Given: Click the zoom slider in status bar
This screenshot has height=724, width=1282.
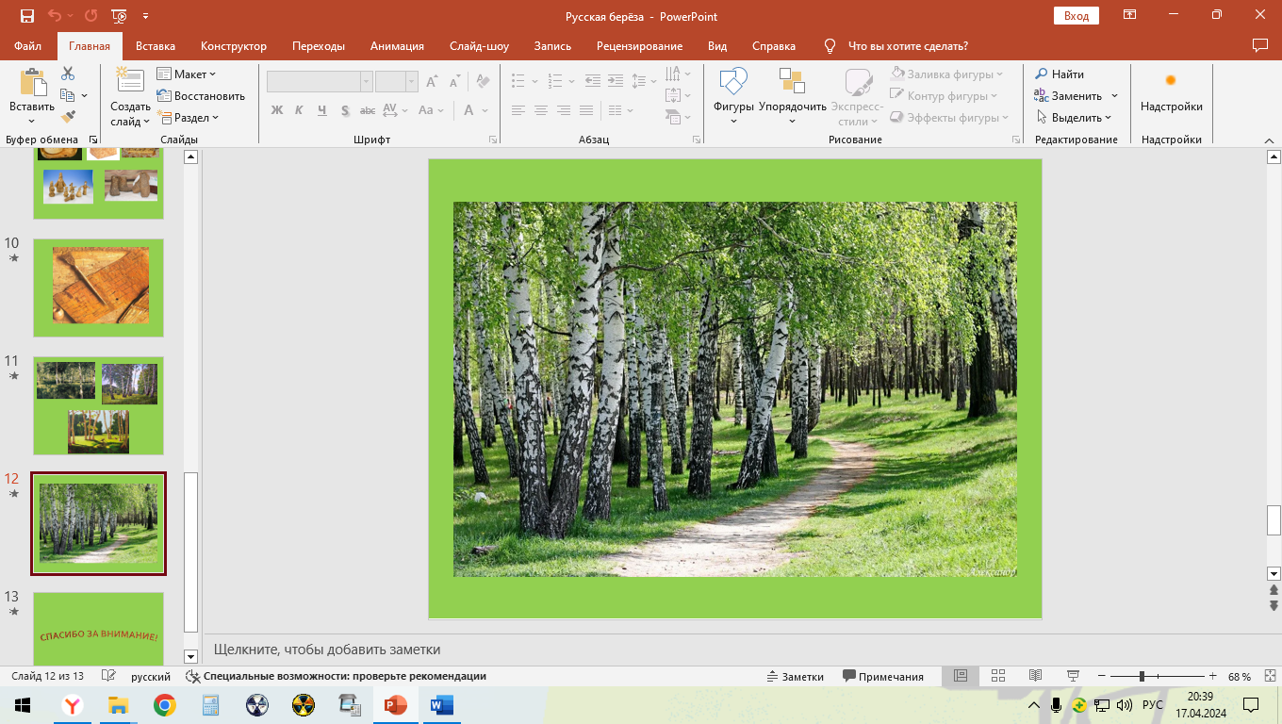Looking at the screenshot, I should click(1142, 676).
